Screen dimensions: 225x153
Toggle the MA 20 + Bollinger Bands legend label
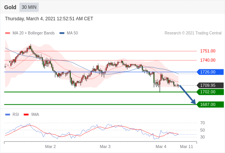point(34,33)
